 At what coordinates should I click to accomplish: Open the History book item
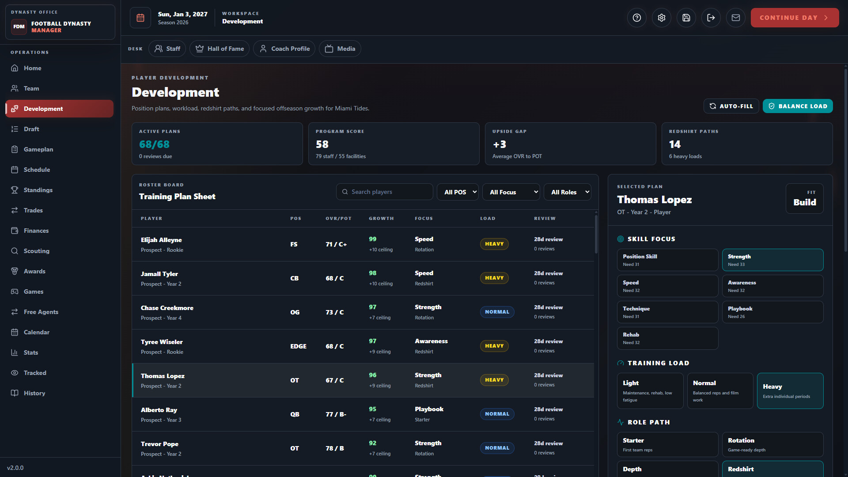pyautogui.click(x=59, y=393)
